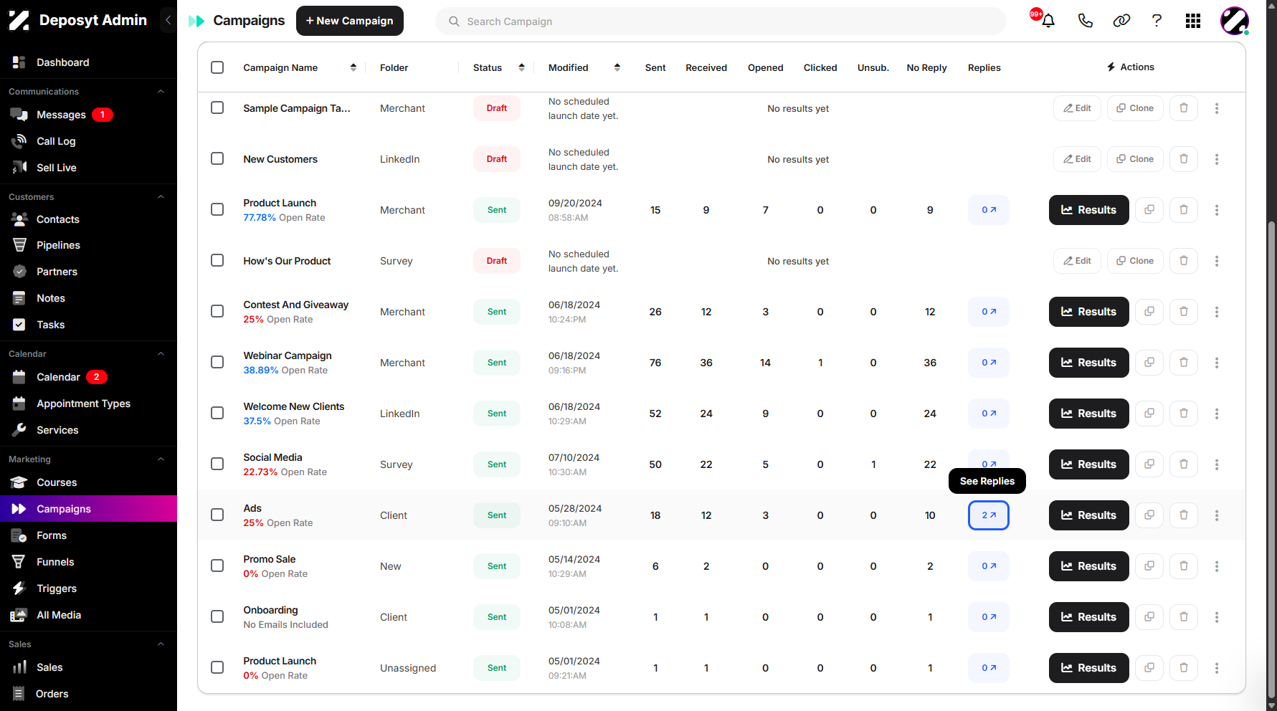Image resolution: width=1277 pixels, height=711 pixels.
Task: Open the link chain icon in header
Action: 1121,21
